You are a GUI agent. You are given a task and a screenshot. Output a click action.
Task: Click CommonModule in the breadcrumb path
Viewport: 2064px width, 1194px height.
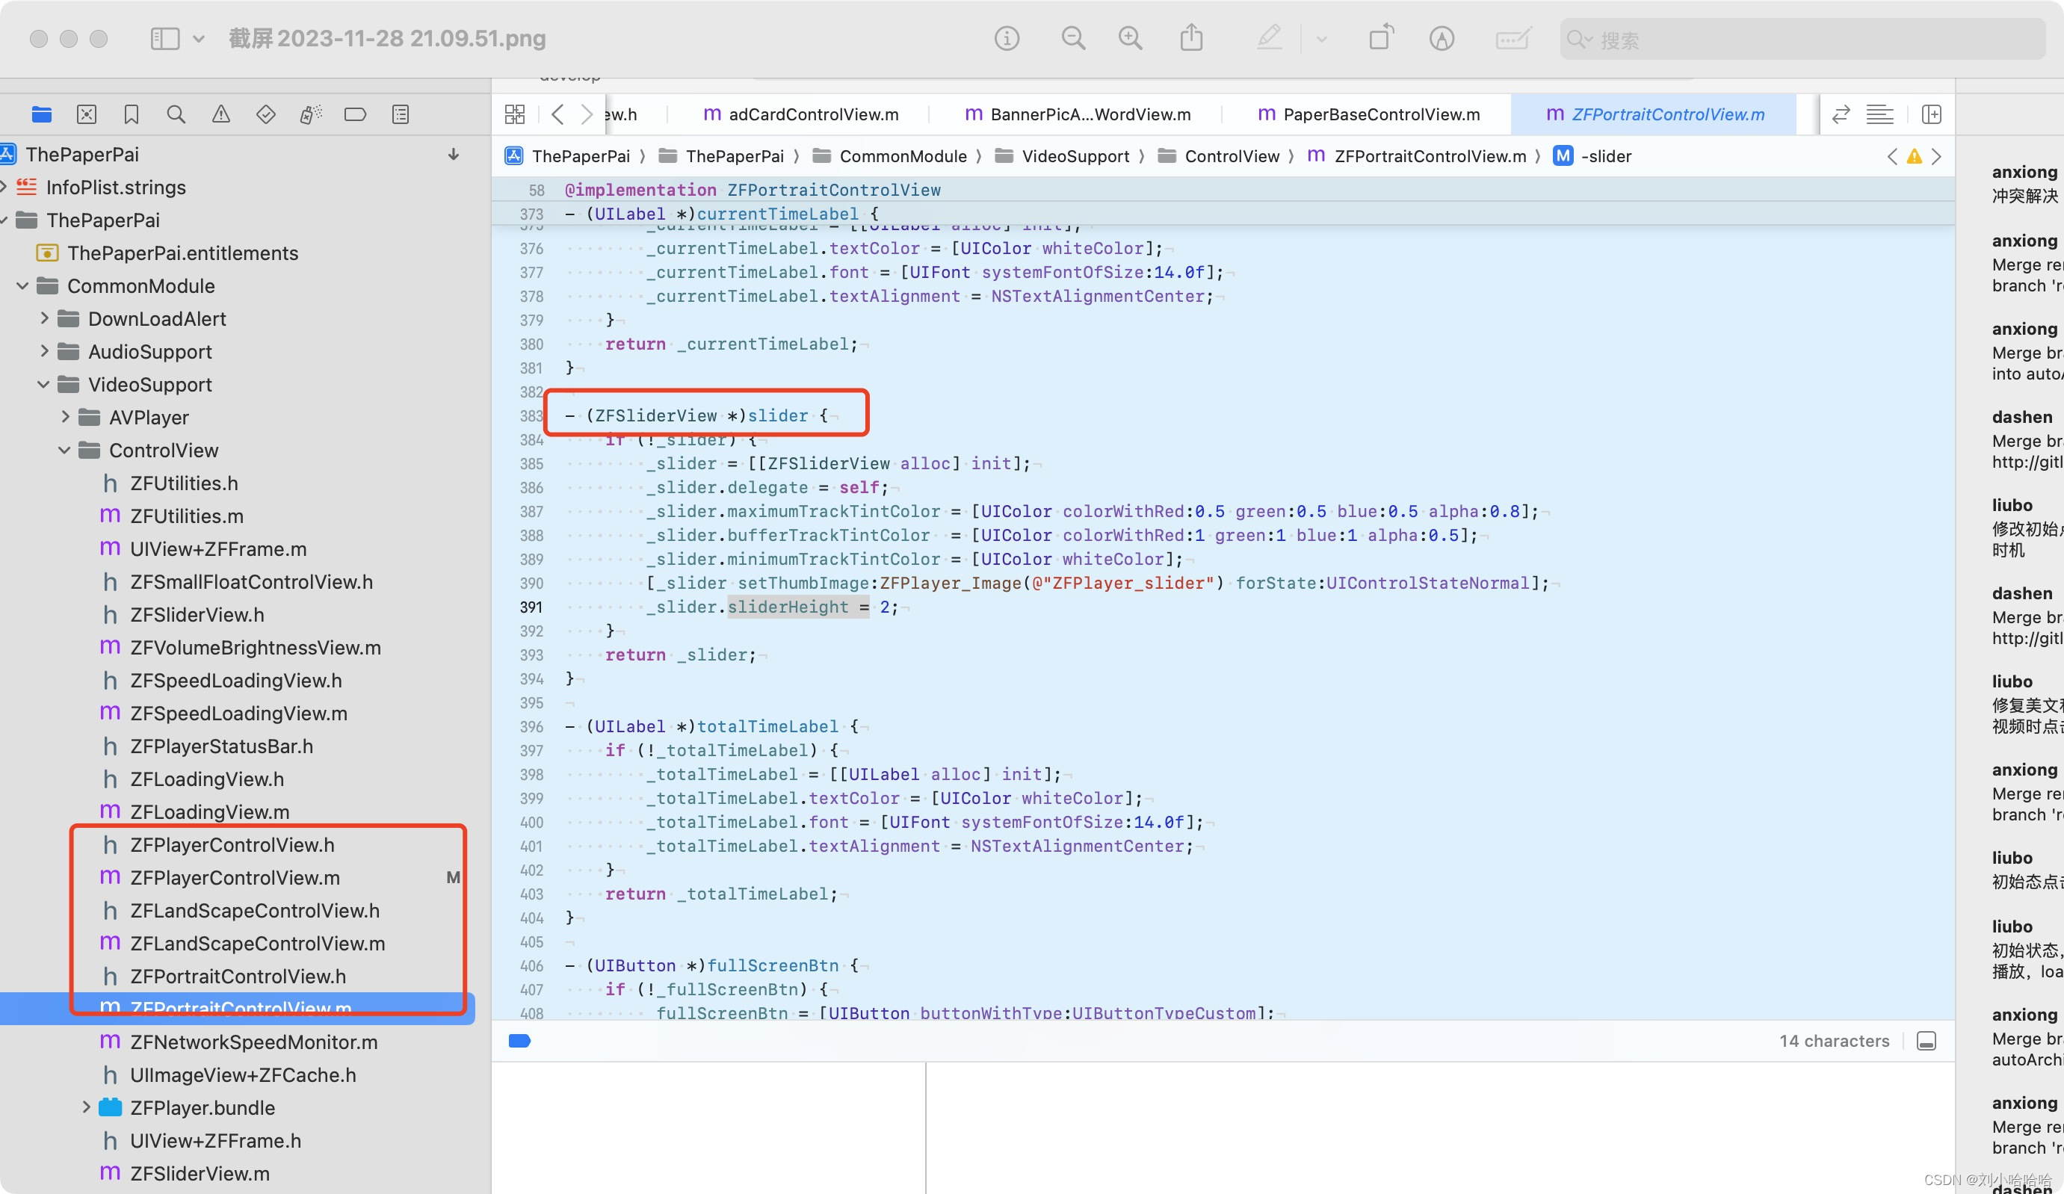click(x=902, y=156)
